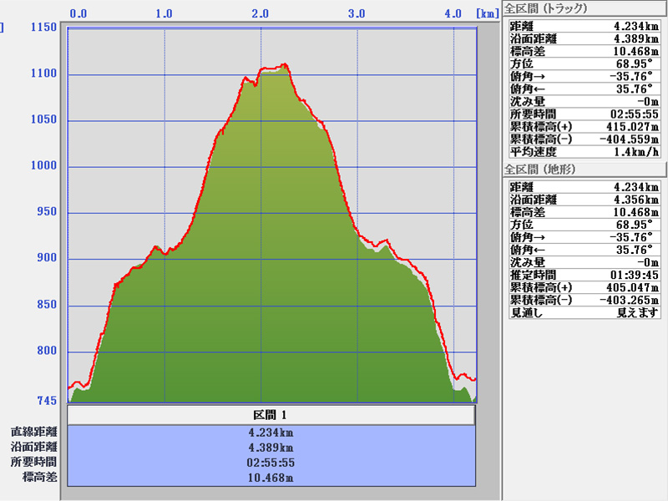Click the 直線距離 row label

click(x=34, y=433)
